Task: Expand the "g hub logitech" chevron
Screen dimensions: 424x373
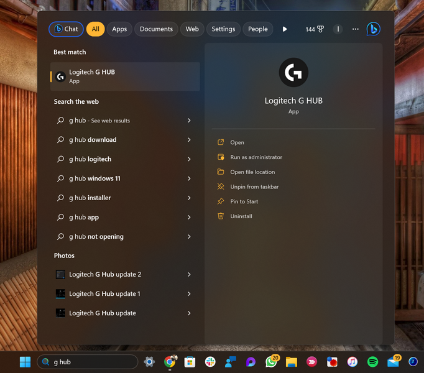Action: (189, 159)
